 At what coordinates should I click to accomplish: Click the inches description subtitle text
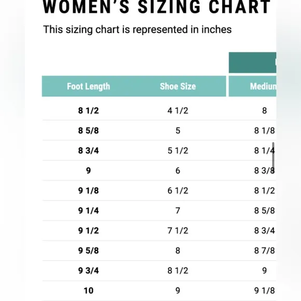coord(138,30)
